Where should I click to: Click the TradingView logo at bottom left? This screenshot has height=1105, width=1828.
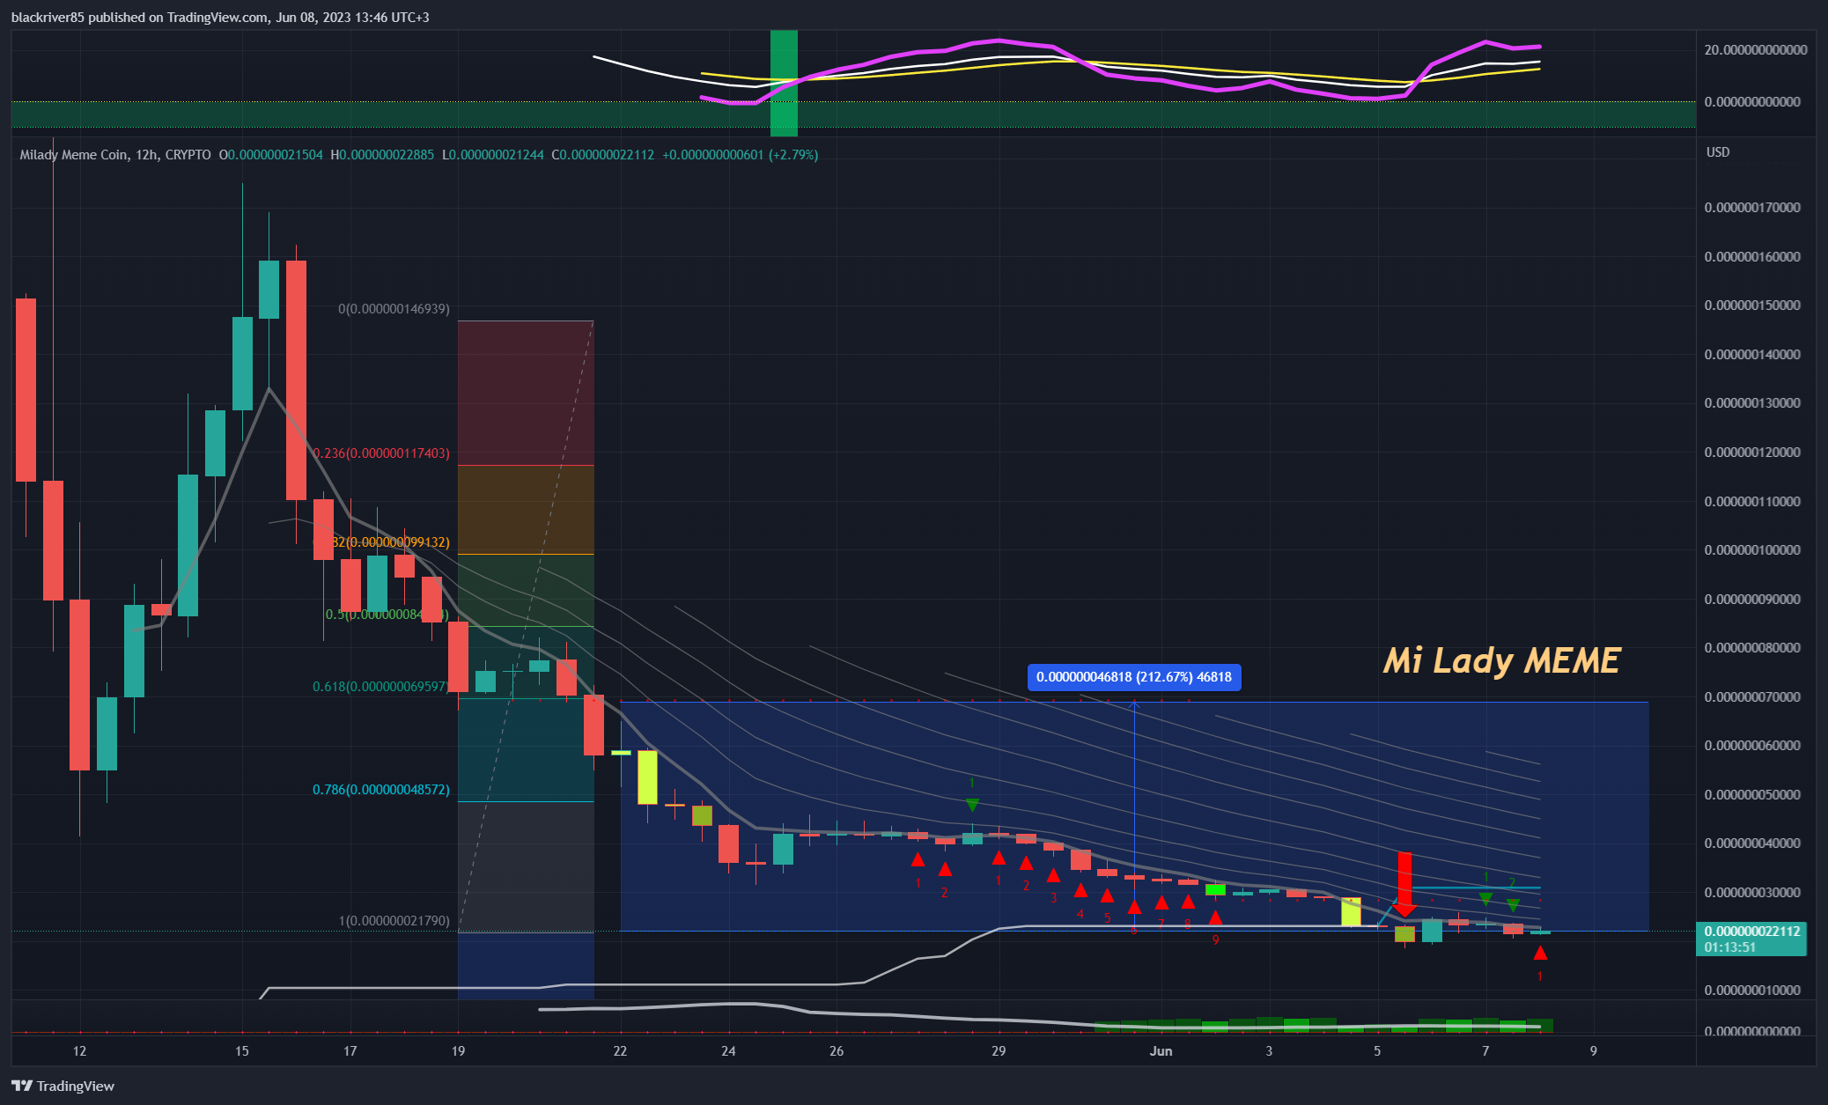click(x=63, y=1086)
